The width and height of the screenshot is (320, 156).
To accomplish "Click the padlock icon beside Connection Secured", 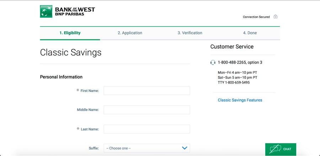I will (275, 16).
